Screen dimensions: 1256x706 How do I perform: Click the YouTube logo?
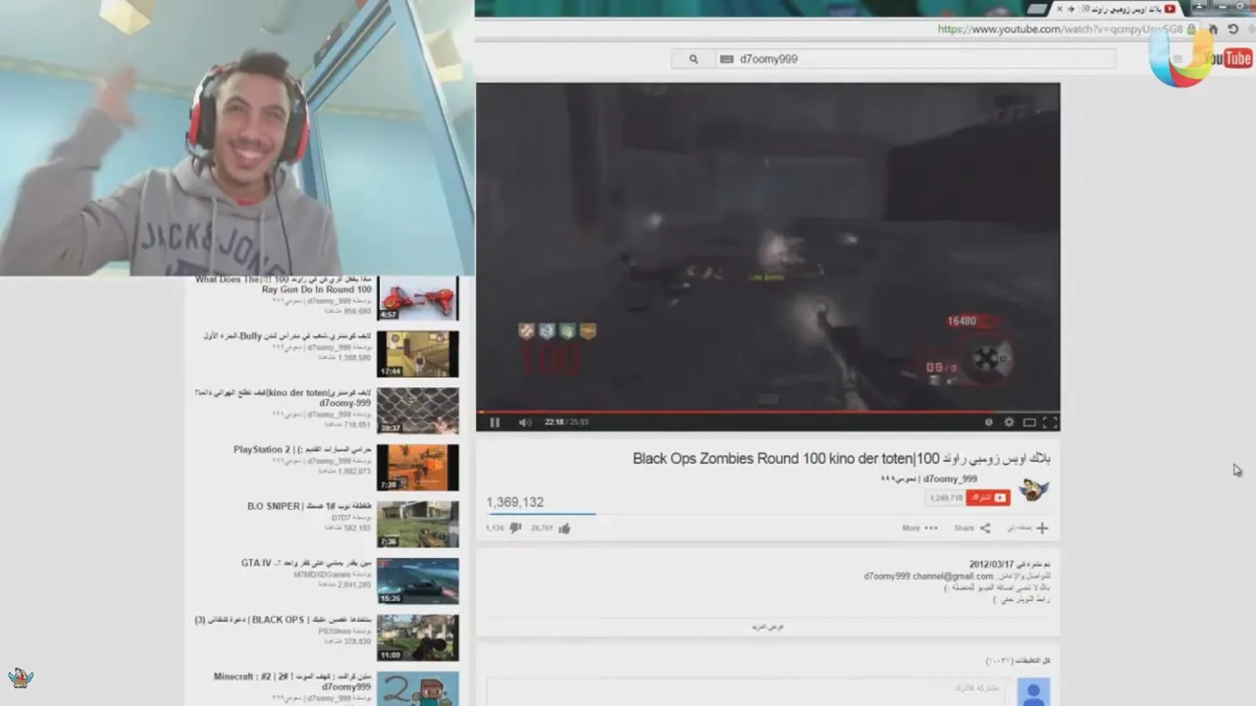1227,60
